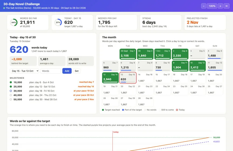
Task: Open Day 4 cell showing 2,330
Action: pos(180,54)
